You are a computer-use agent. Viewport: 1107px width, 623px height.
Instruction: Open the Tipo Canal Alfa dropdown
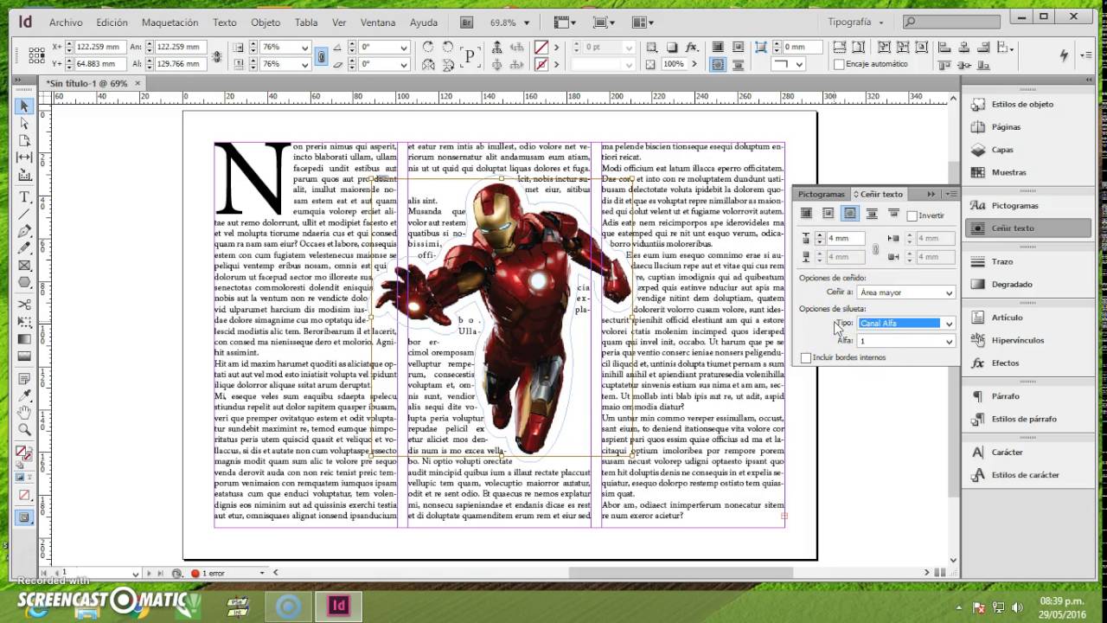905,324
